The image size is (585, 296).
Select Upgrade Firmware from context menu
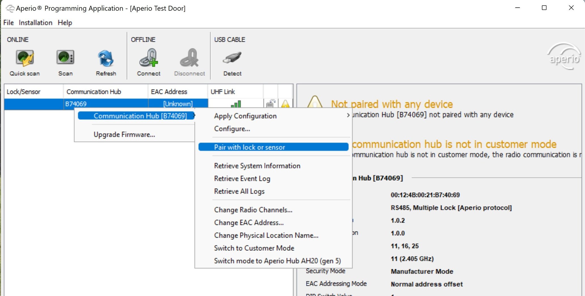coord(124,135)
